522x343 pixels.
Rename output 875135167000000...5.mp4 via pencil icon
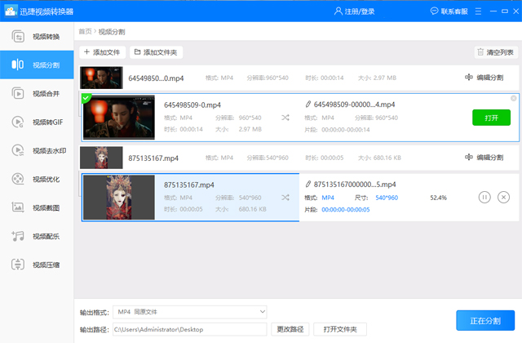pyautogui.click(x=308, y=184)
